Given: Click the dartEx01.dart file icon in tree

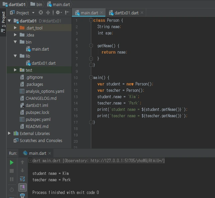Looking at the screenshot, I should (28, 63).
